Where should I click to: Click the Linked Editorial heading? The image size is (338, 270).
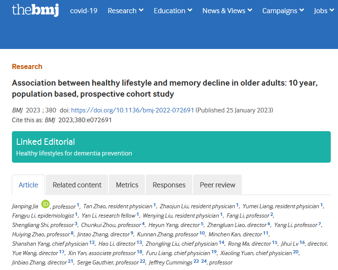[x=45, y=142]
